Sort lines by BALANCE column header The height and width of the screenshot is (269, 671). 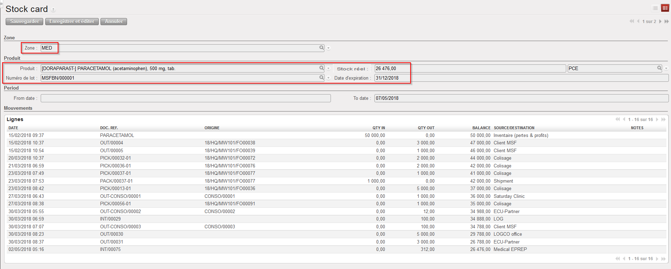(x=481, y=128)
